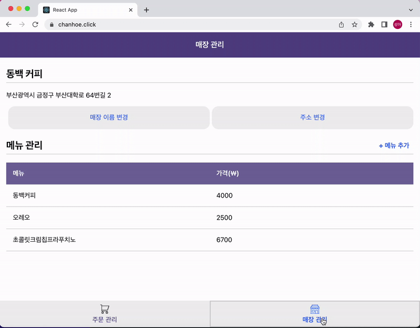This screenshot has width=420, height=328.
Task: Click the address bar URL chanhoe.click
Action: coord(77,25)
